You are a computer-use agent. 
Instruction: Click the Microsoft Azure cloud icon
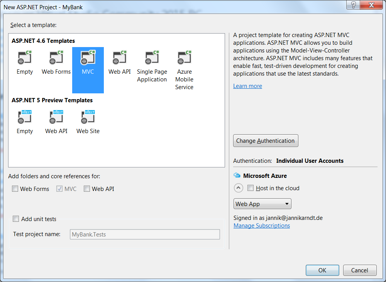click(237, 175)
